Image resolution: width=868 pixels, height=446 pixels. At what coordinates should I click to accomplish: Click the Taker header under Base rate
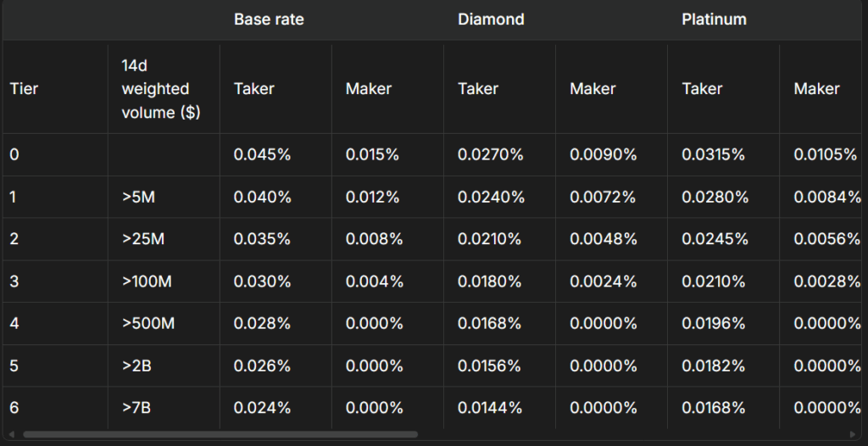(254, 88)
